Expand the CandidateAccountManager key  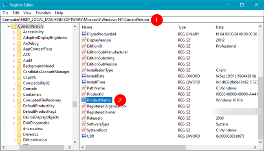point(14,72)
